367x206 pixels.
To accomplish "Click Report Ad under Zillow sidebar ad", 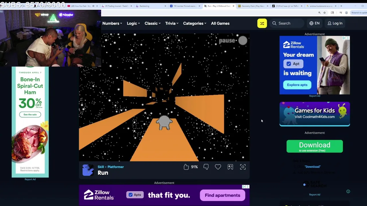I will point(315,96).
